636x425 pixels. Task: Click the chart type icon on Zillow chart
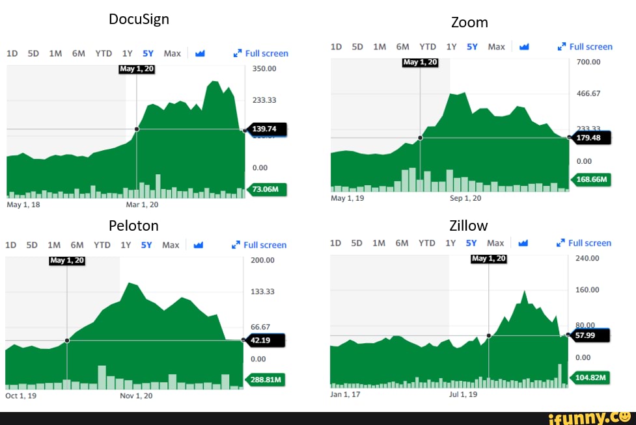coord(523,243)
